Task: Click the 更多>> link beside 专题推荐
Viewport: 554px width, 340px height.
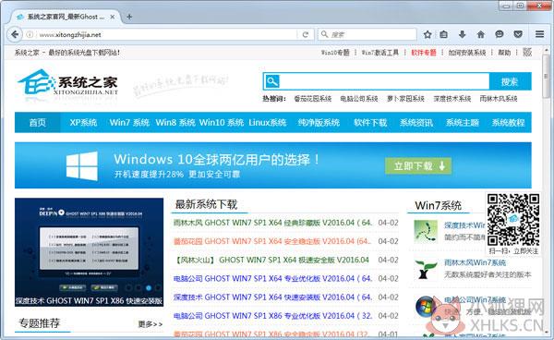Action: click(x=151, y=324)
